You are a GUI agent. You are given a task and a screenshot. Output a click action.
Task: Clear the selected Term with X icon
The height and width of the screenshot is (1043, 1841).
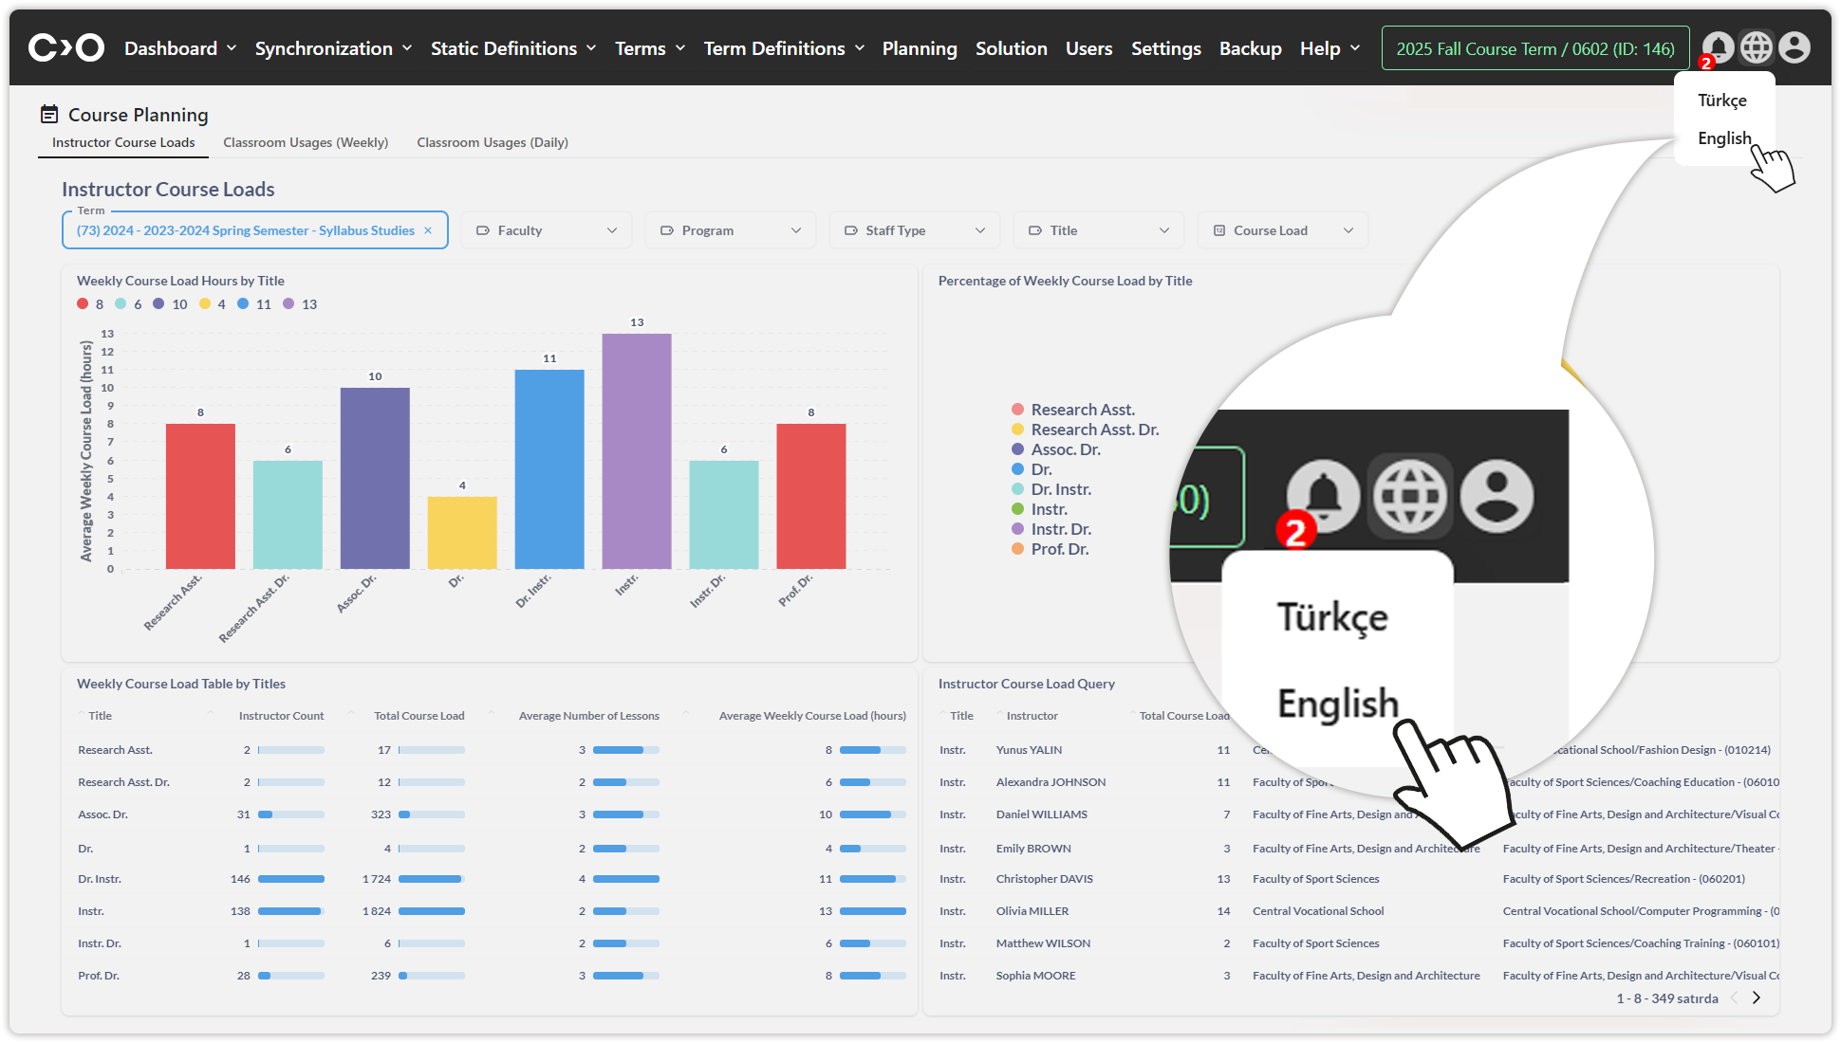428,230
